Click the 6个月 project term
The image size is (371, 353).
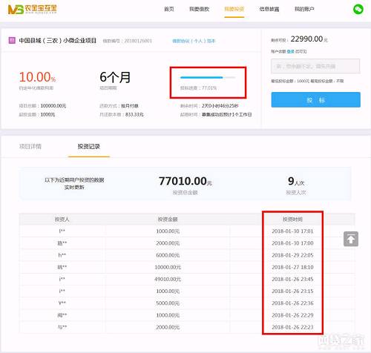click(x=115, y=77)
